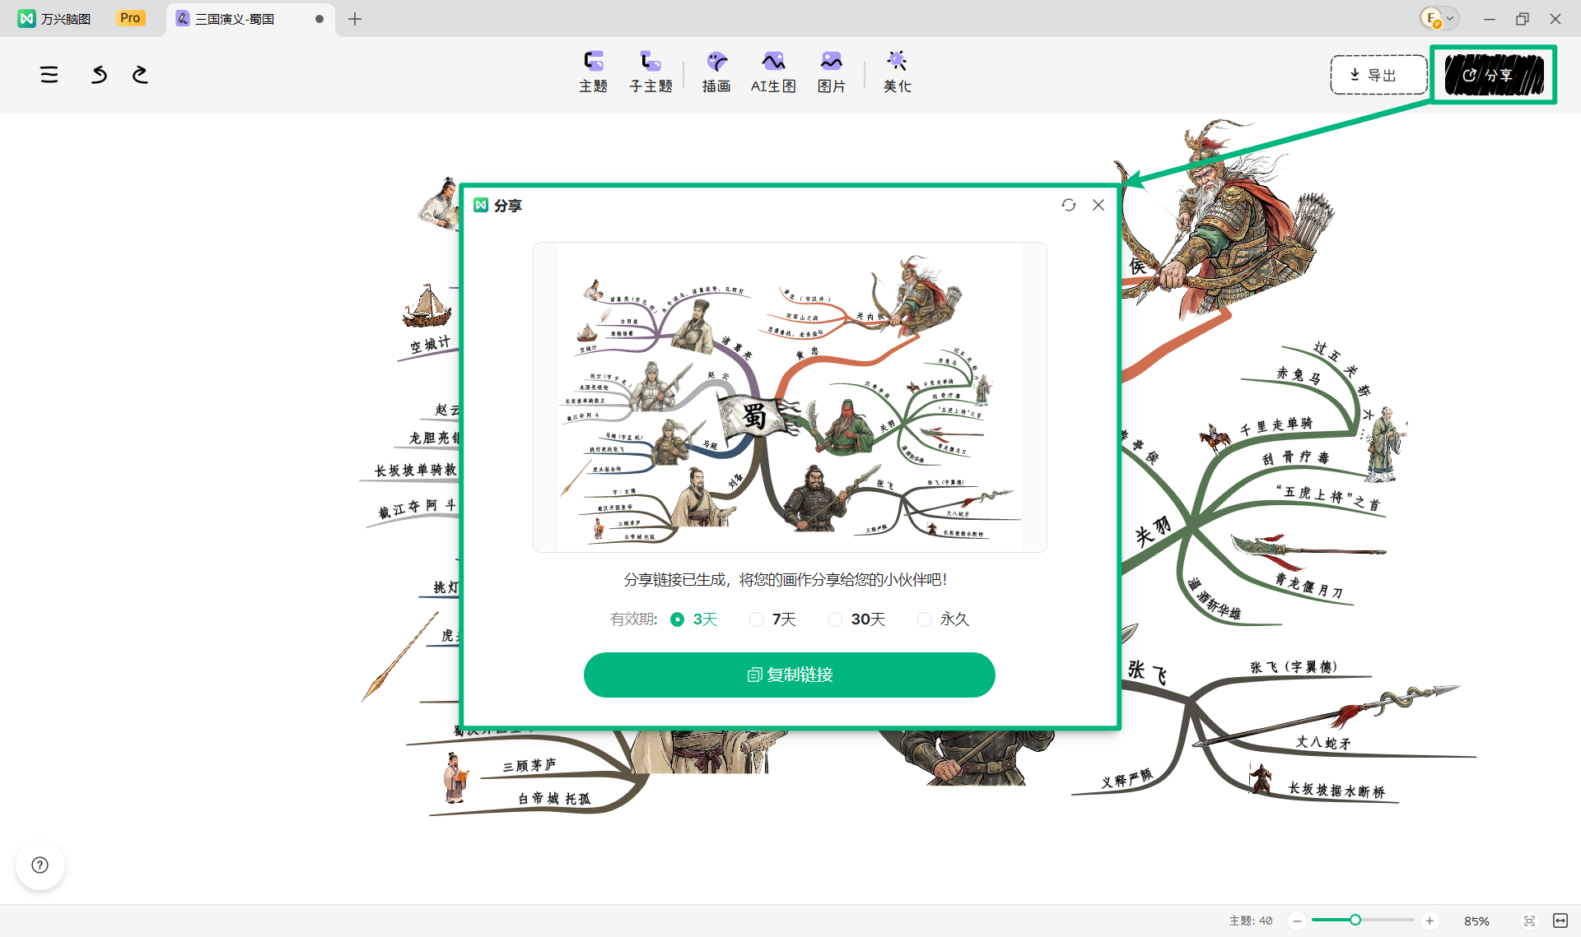Click the 主题: 40 topic count
Viewport: 1581px width, 937px height.
[x=1251, y=921]
